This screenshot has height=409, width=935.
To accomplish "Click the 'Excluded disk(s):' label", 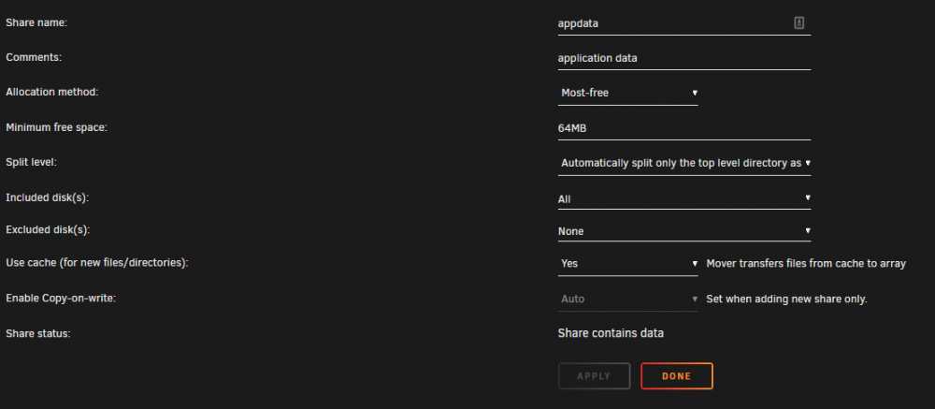I will (x=48, y=230).
